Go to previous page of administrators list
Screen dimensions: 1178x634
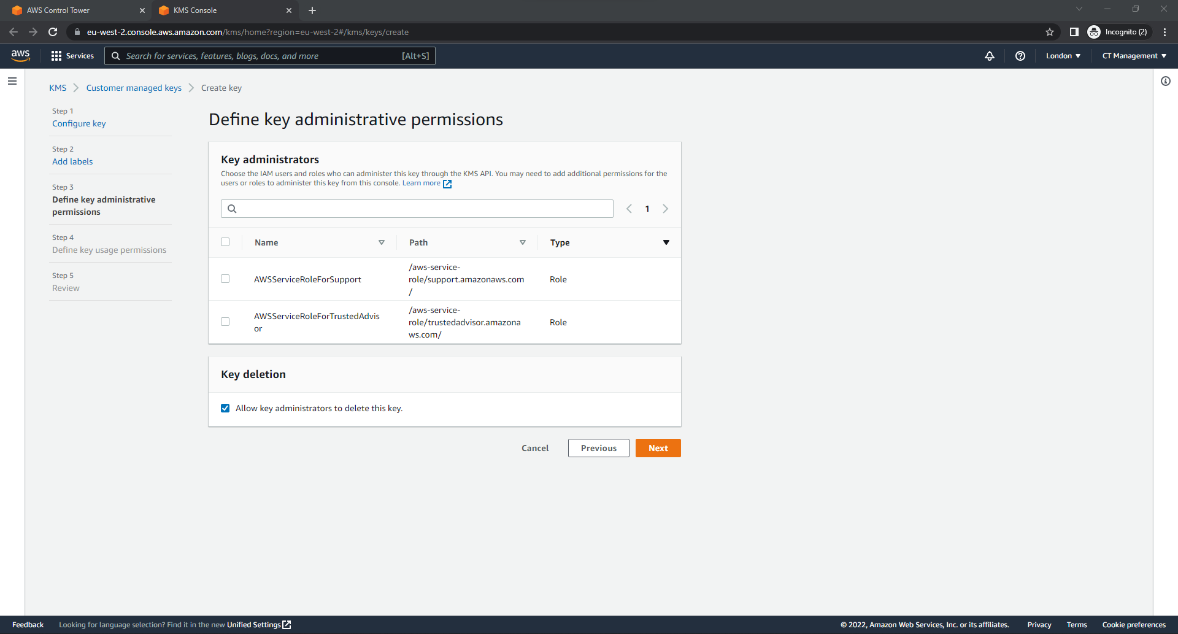point(629,209)
